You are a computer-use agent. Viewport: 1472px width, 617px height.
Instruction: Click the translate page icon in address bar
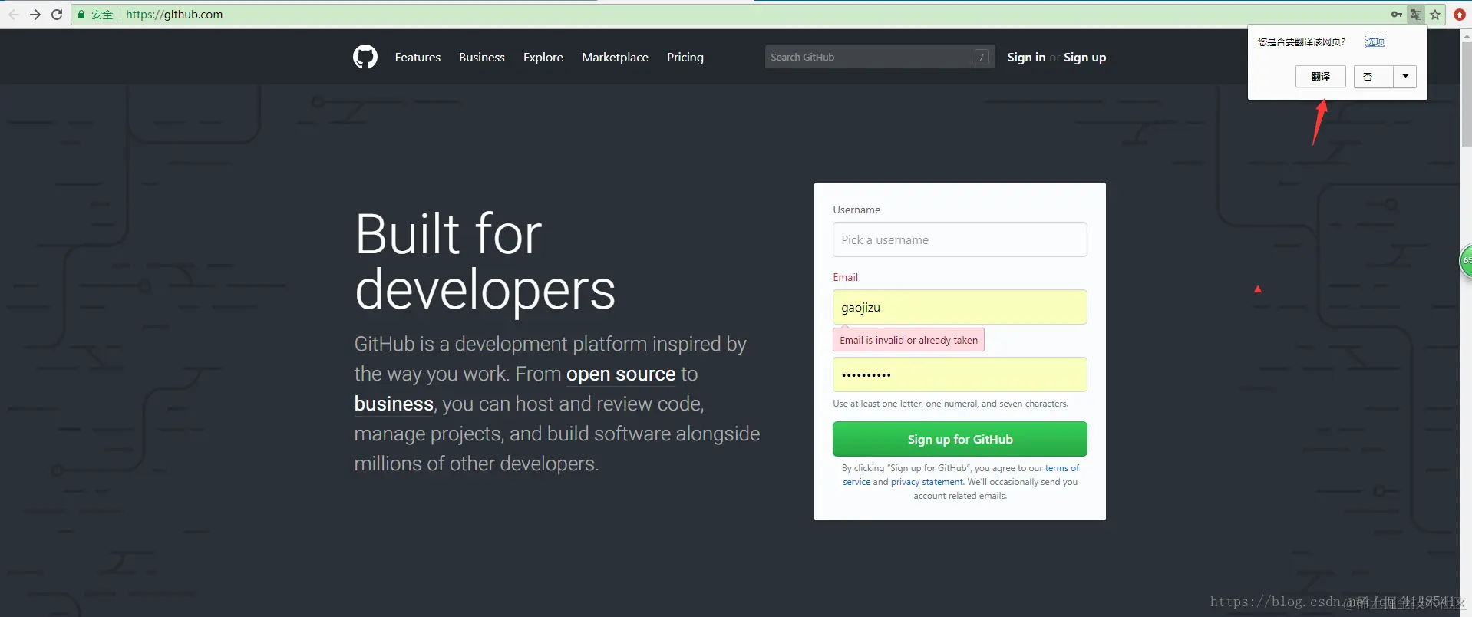[1416, 15]
